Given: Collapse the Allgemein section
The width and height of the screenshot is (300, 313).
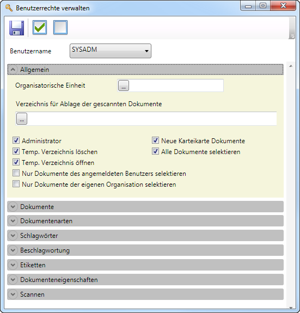Looking at the screenshot, I should tap(145, 70).
